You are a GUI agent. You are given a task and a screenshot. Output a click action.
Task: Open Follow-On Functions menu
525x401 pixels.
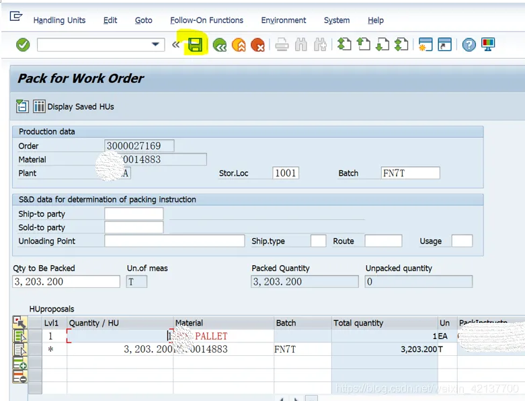tap(206, 20)
